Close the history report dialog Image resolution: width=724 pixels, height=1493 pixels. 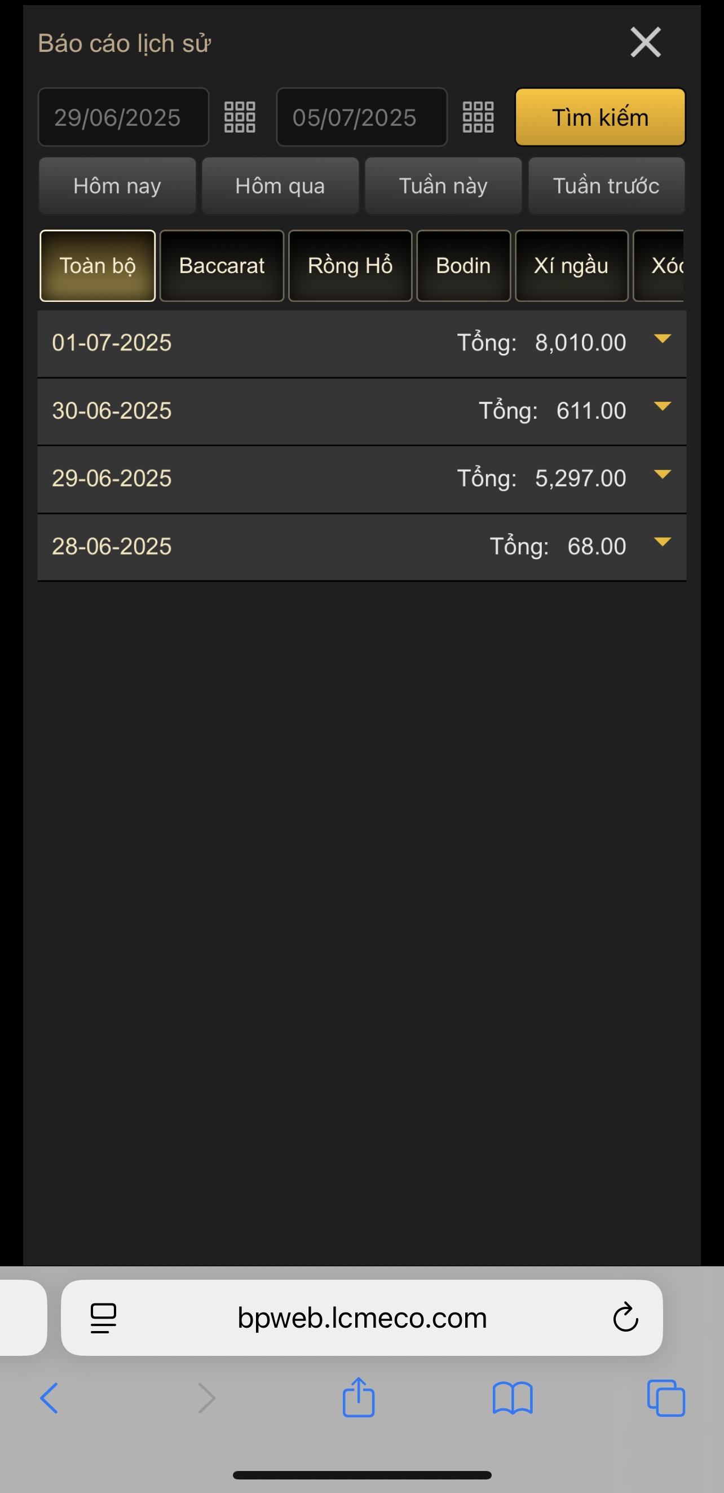coord(645,42)
